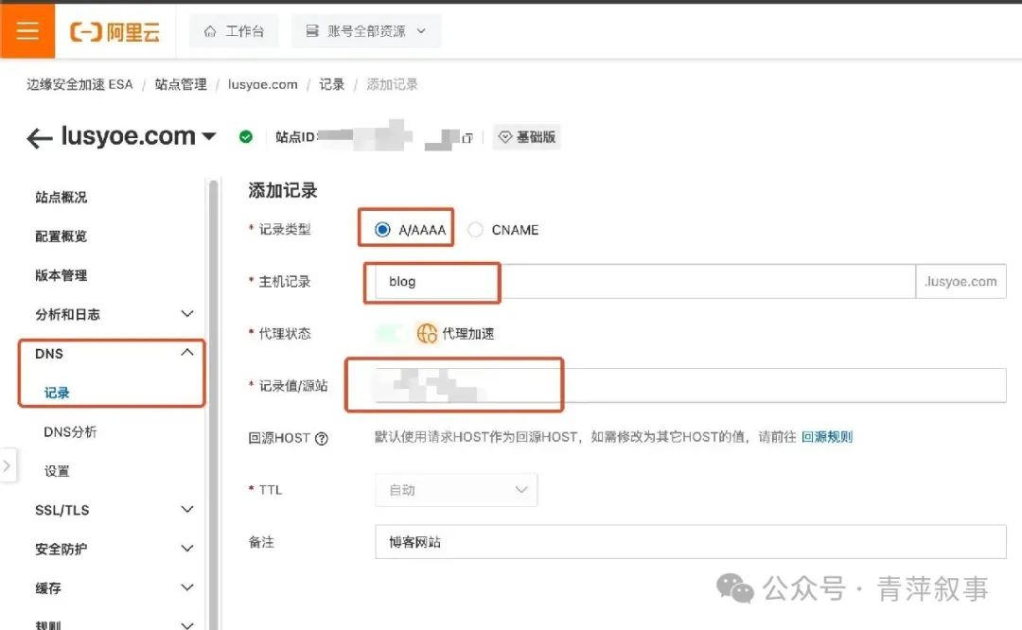Click the 主机记录 input with blog

(645, 282)
